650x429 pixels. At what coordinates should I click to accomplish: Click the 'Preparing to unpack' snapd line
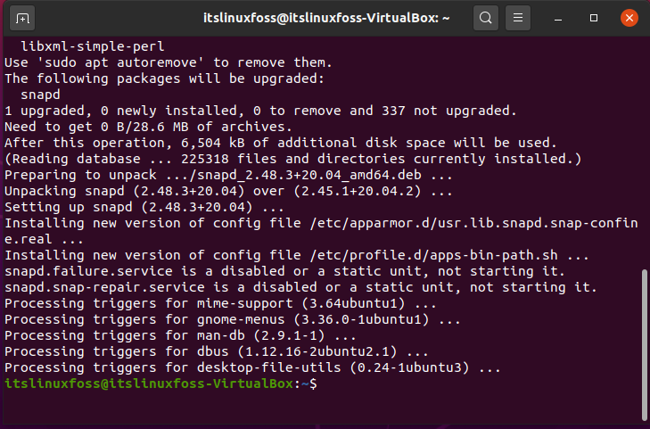click(228, 175)
